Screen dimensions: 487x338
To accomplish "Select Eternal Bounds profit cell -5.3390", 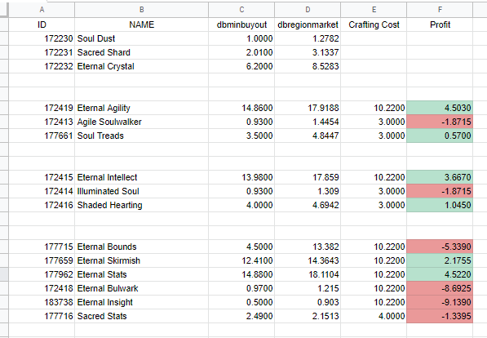I will pyautogui.click(x=440, y=247).
